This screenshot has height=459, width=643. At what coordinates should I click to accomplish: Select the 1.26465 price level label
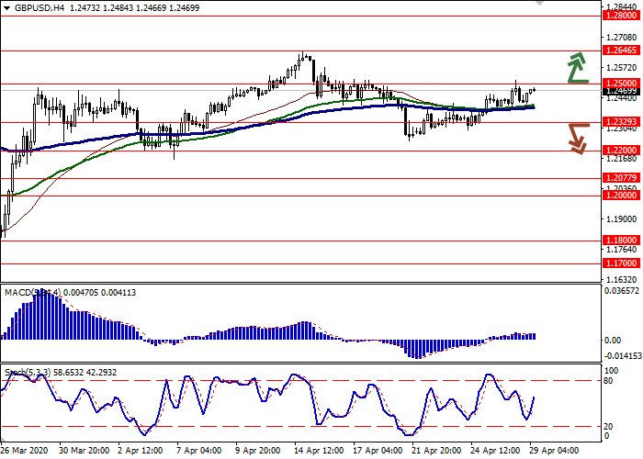pos(622,51)
